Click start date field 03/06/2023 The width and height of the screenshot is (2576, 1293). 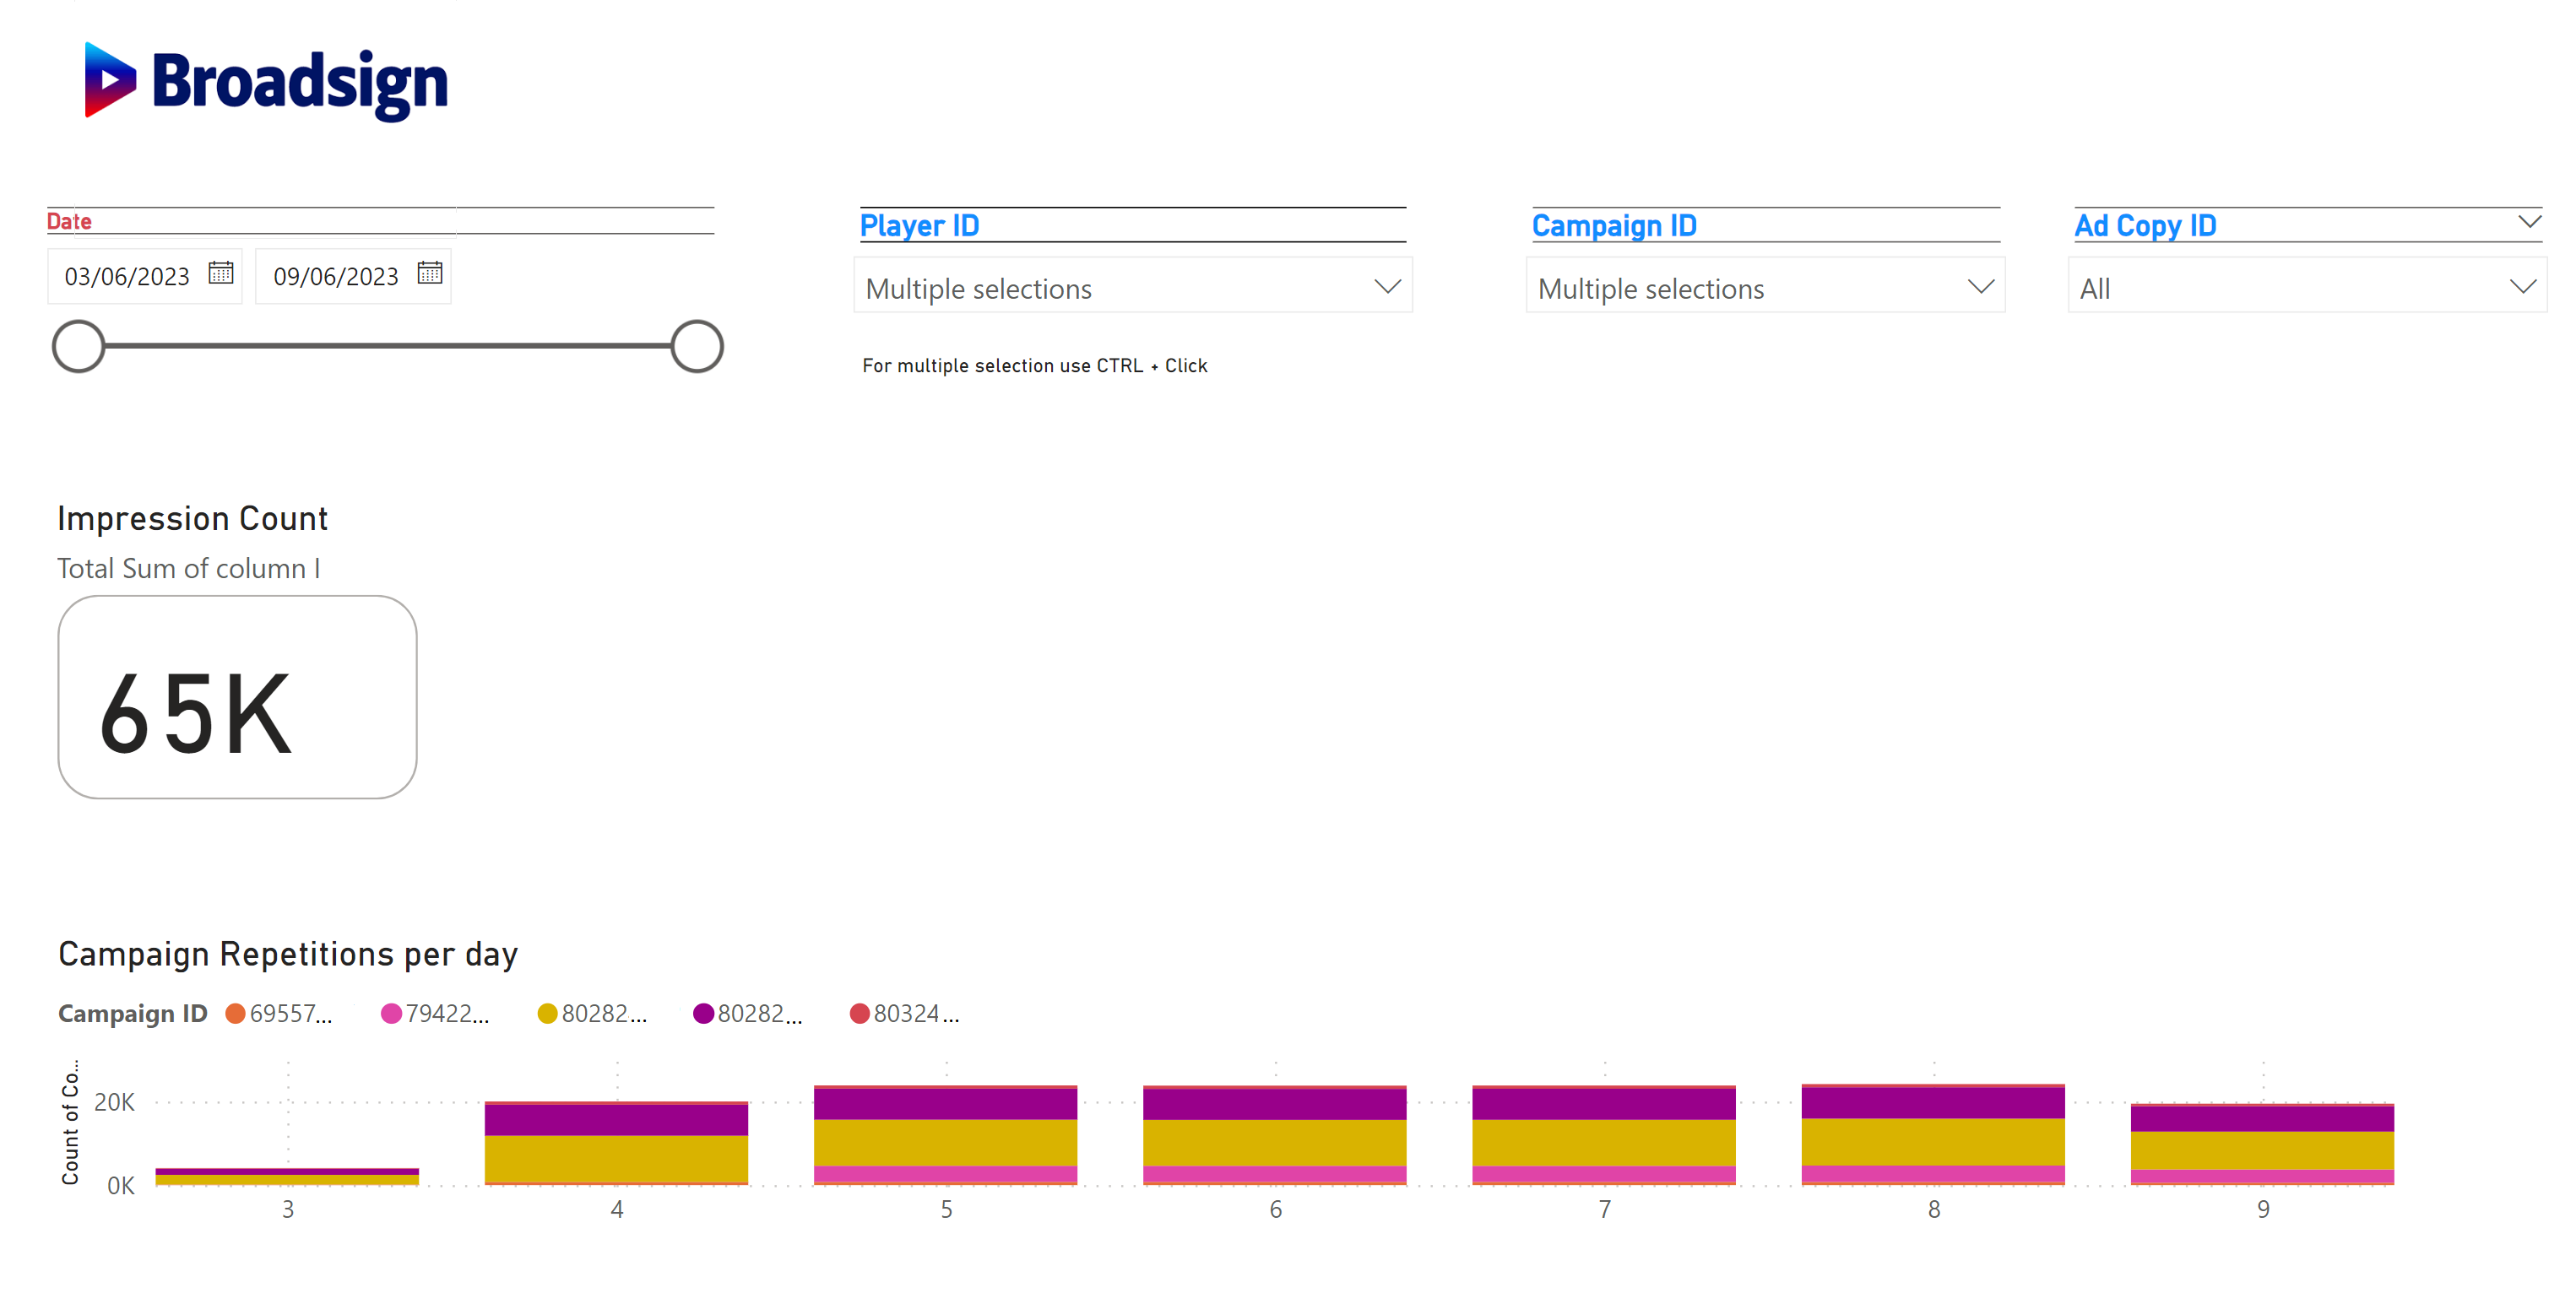(127, 276)
